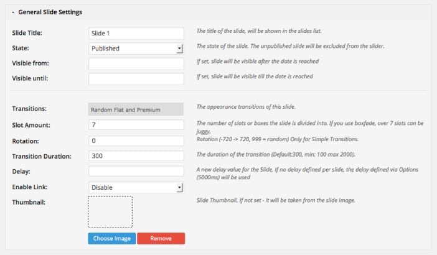
Task: Click the Thumbnail label
Action: [x=29, y=202]
